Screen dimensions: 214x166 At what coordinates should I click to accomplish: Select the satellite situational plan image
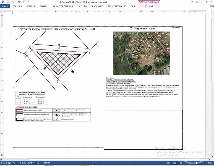(142, 53)
